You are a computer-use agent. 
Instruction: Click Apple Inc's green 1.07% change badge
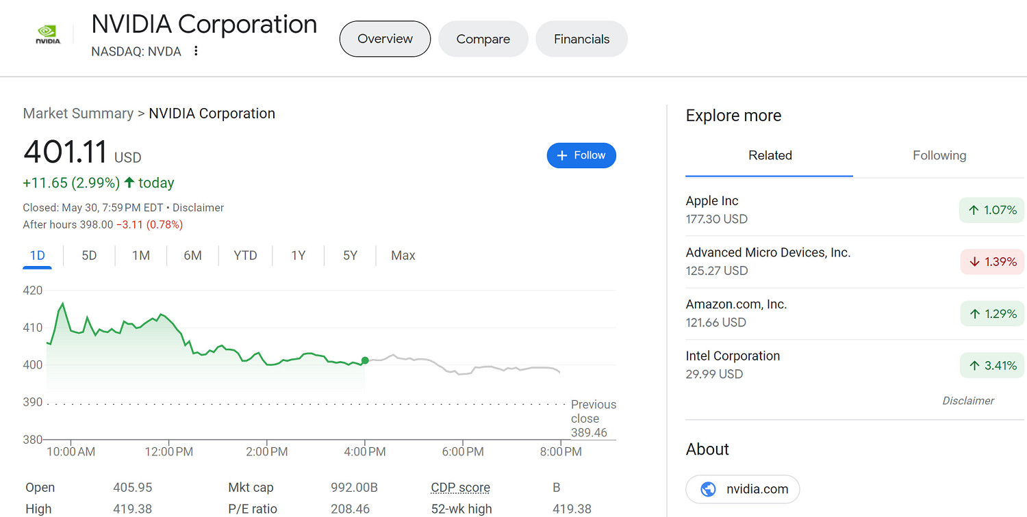(x=991, y=210)
